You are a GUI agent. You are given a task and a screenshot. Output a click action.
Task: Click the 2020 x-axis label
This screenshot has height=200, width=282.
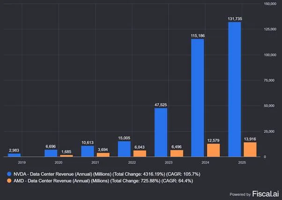click(59, 162)
